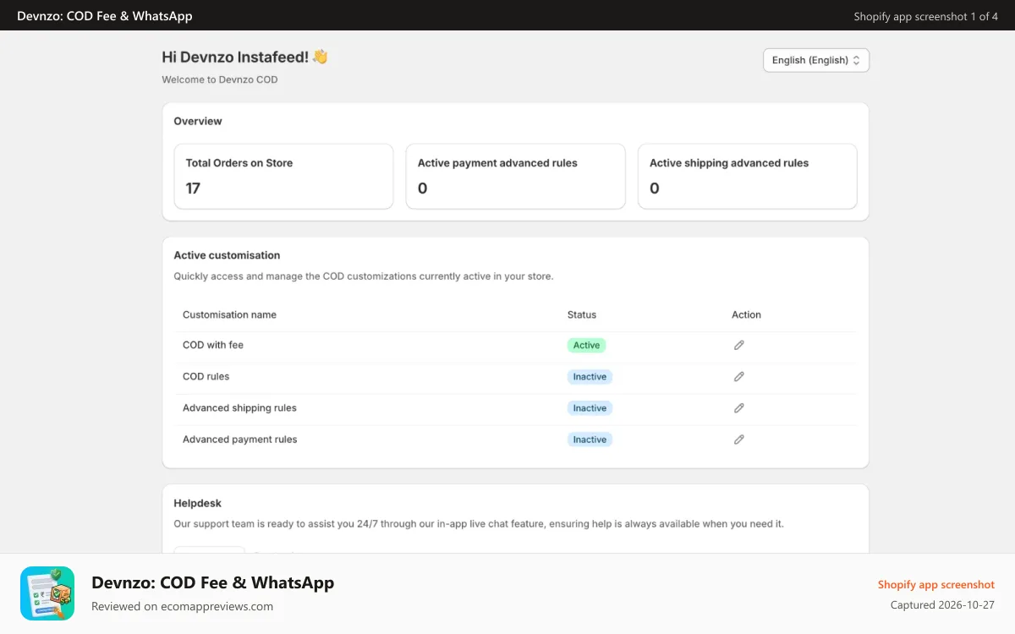
Task: Click the Inactive badge for COD rules
Action: 590,376
